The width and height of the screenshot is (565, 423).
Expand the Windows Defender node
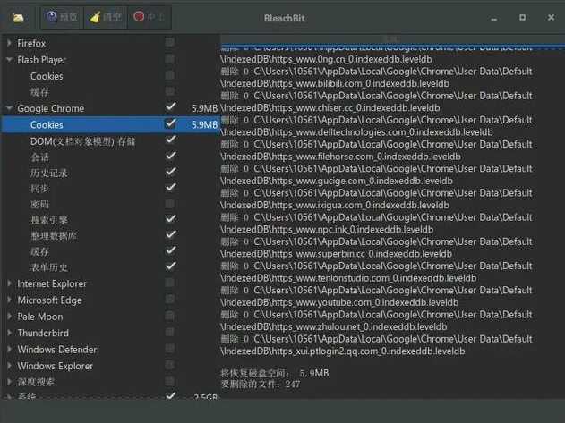pos(9,349)
